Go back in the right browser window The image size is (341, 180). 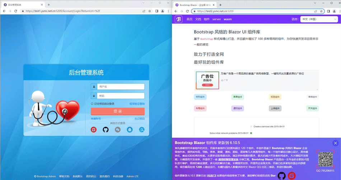(x=176, y=11)
